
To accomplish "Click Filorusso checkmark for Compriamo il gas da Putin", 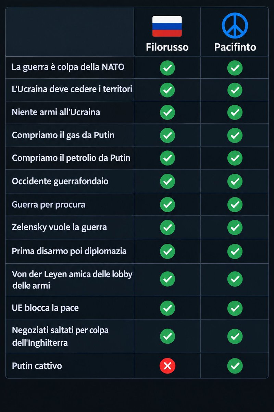I will click(x=167, y=135).
